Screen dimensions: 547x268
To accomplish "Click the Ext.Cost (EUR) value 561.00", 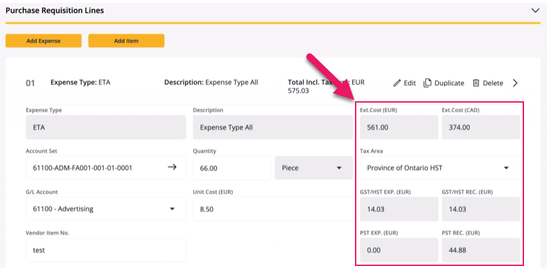I will point(399,127).
